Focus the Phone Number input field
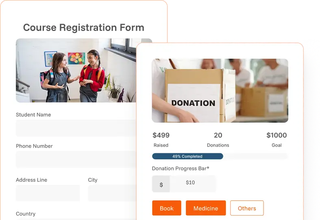This screenshot has width=320, height=220. click(76, 159)
